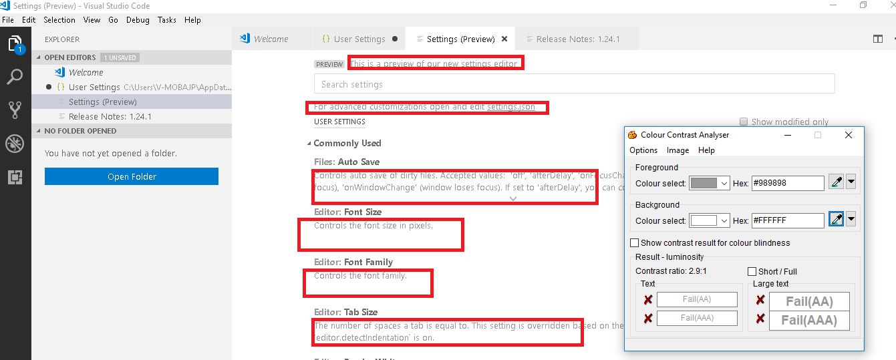Open the File menu

(x=8, y=20)
